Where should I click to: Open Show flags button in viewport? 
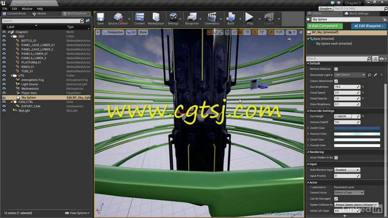(x=143, y=32)
